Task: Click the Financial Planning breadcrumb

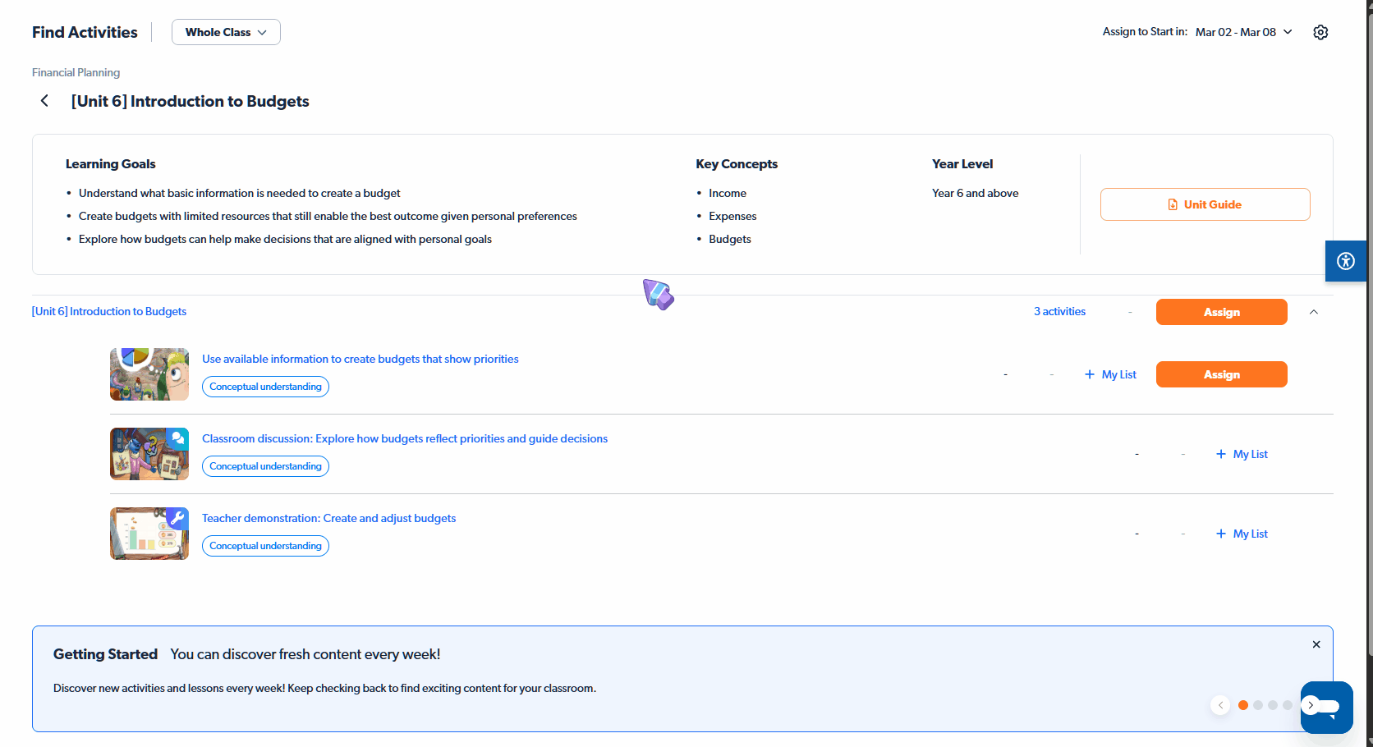Action: tap(76, 72)
